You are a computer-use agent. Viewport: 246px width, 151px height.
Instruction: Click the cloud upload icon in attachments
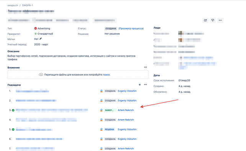point(41,75)
